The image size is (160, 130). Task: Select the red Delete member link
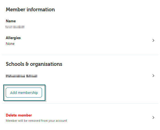[19, 115]
